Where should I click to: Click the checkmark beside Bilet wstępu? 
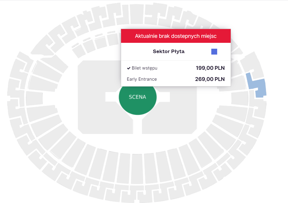tap(128, 68)
